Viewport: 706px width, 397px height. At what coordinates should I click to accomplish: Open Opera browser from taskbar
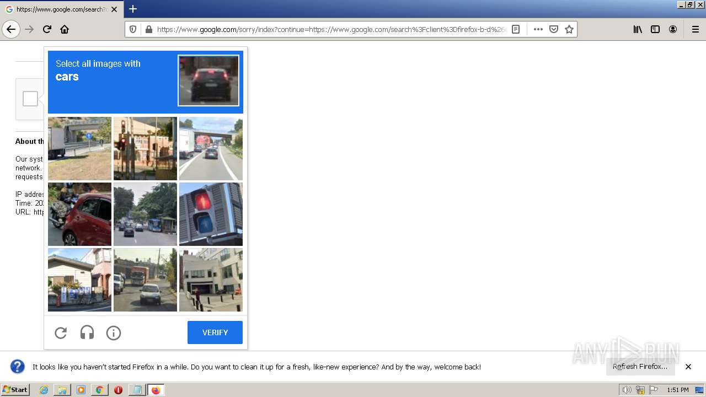point(118,390)
